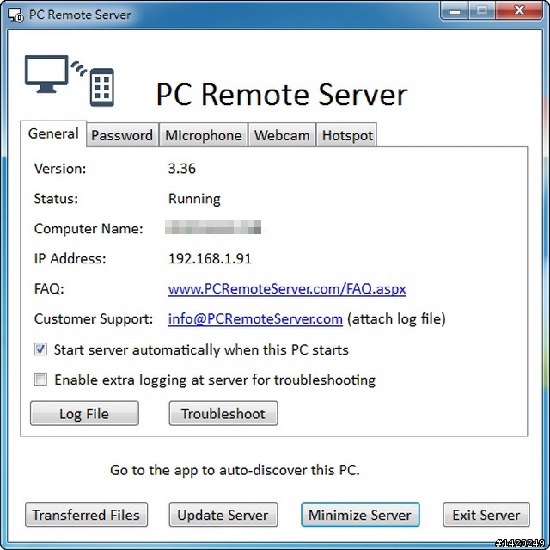The width and height of the screenshot is (550, 550).
Task: Uncheck Start server automatically when PC starts
Action: (x=40, y=349)
